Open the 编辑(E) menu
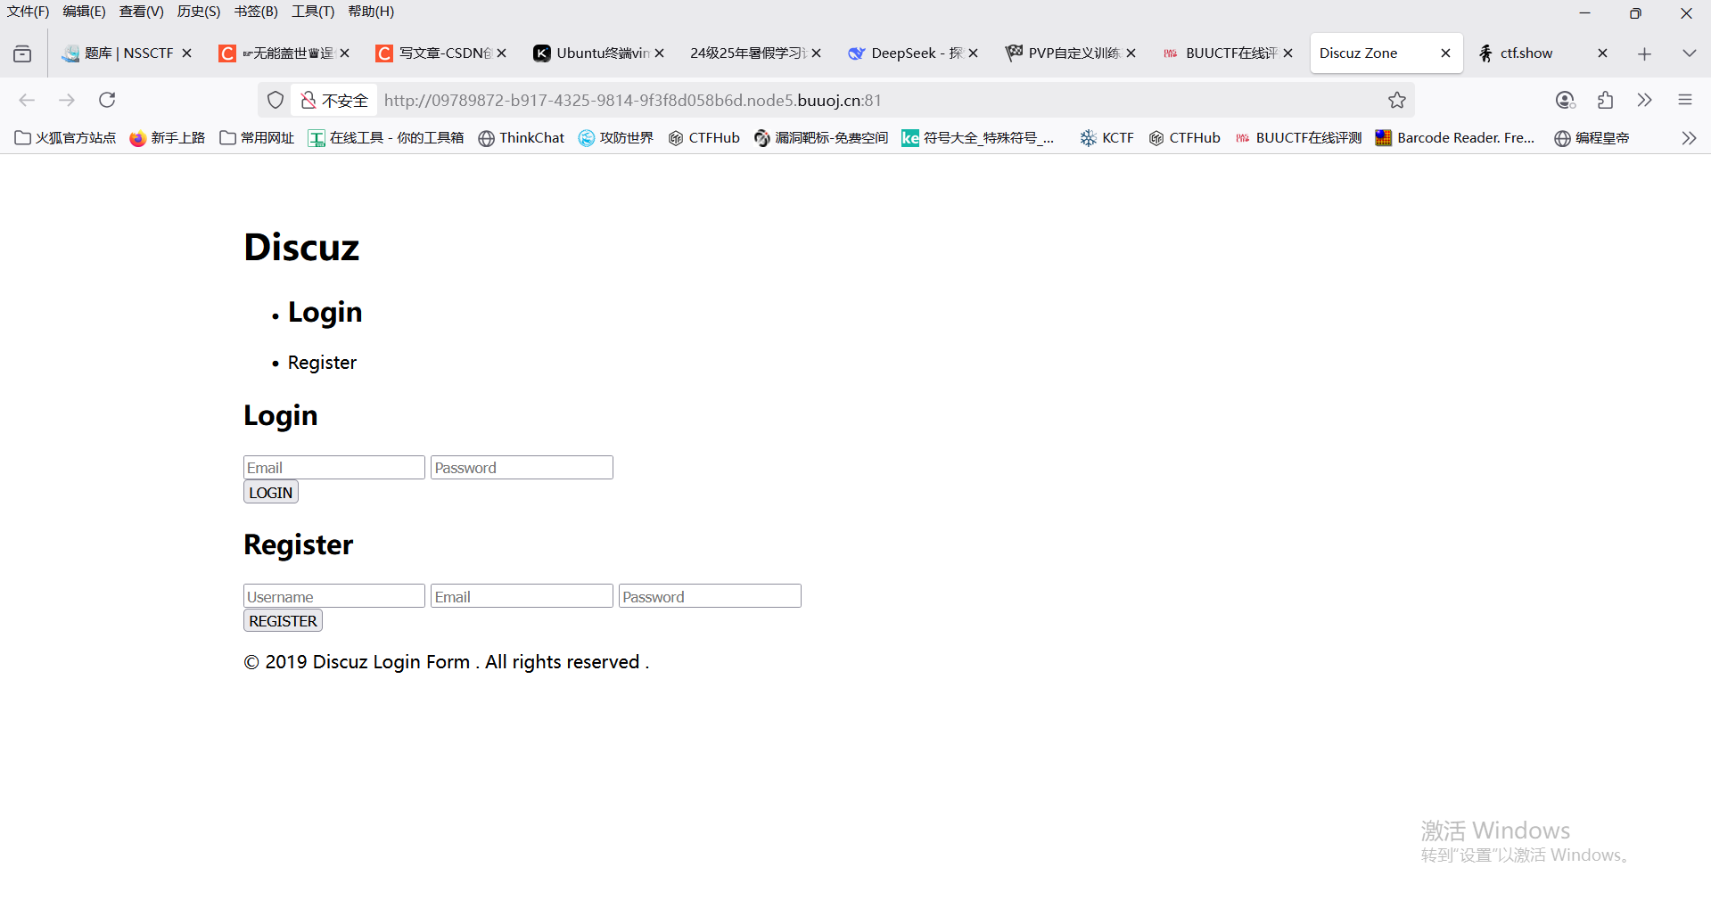Image resolution: width=1711 pixels, height=900 pixels. tap(84, 12)
